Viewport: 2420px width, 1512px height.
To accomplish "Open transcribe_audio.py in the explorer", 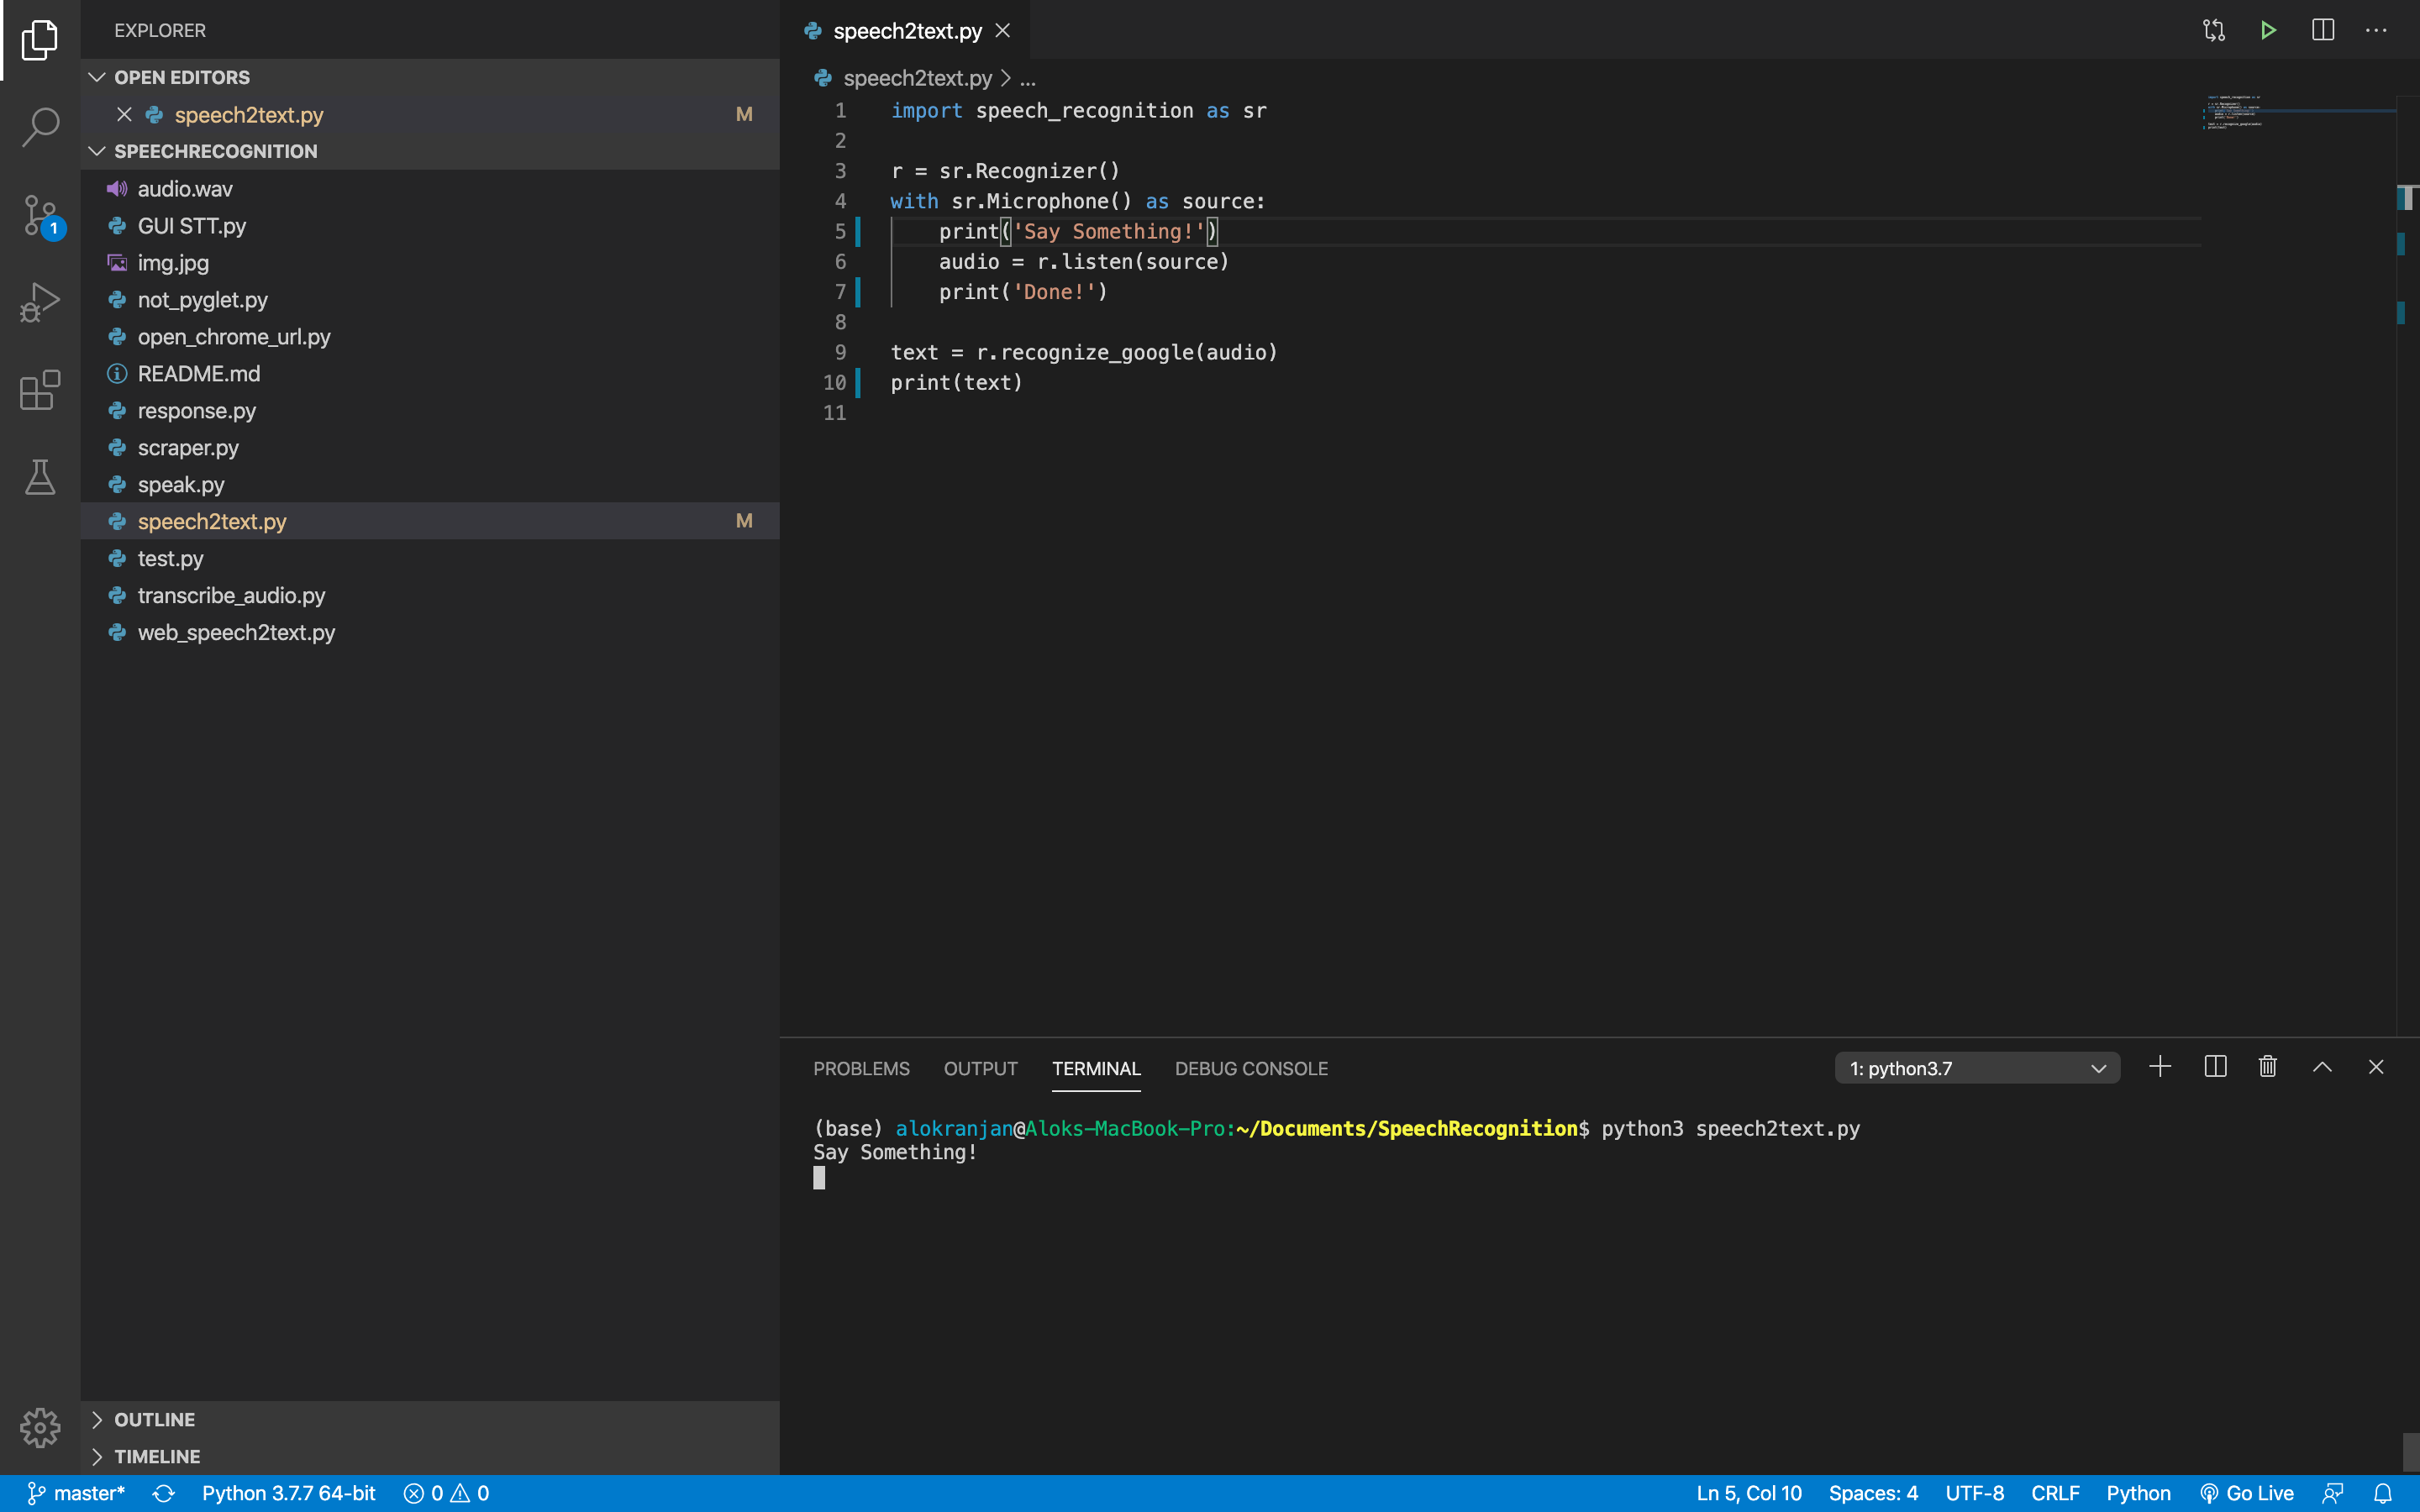I will tap(231, 595).
